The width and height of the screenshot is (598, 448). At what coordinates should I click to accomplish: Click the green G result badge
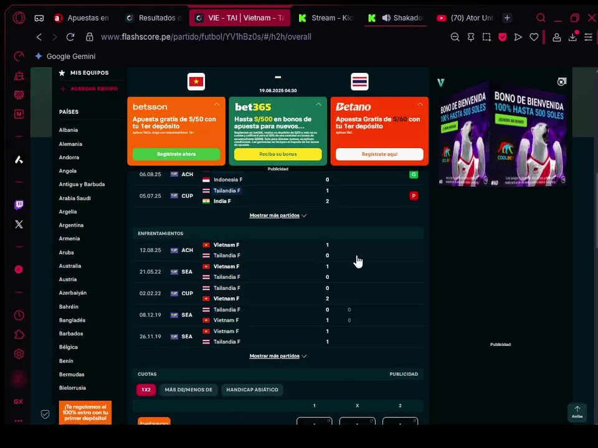tap(414, 174)
